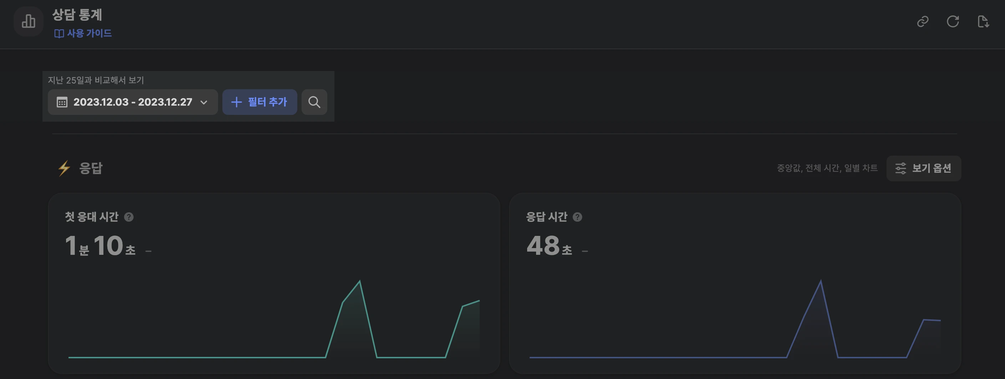
Task: Copy page link with chain icon
Action: click(923, 21)
